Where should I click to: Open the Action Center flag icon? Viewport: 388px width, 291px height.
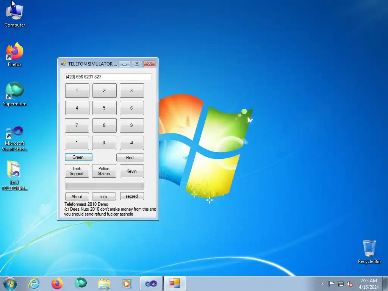pyautogui.click(x=331, y=284)
